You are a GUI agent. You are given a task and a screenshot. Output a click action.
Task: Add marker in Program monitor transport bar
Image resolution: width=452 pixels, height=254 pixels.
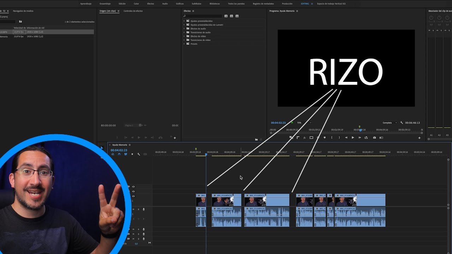click(x=325, y=138)
